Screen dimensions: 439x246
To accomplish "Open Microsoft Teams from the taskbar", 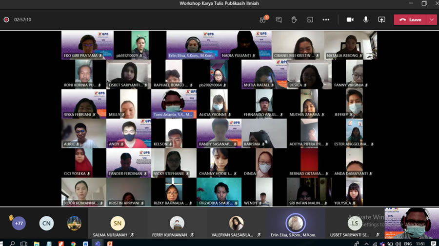I will pyautogui.click(x=97, y=243).
